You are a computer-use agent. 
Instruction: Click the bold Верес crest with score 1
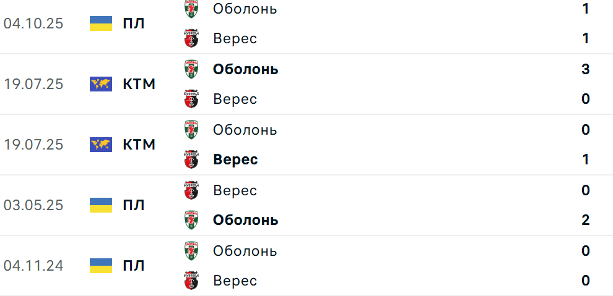pos(192,159)
